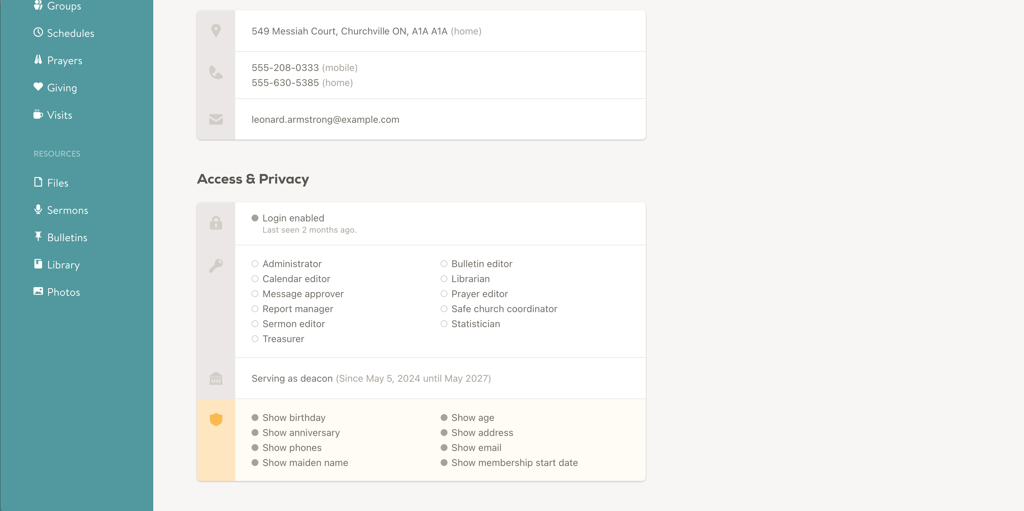The image size is (1024, 511).
Task: Toggle Show email privacy option
Action: (x=471, y=448)
